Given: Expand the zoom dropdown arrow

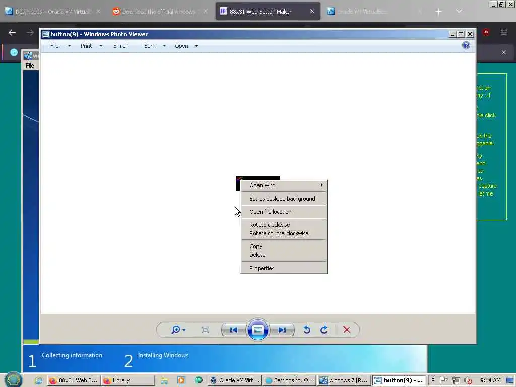Looking at the screenshot, I should [x=184, y=330].
